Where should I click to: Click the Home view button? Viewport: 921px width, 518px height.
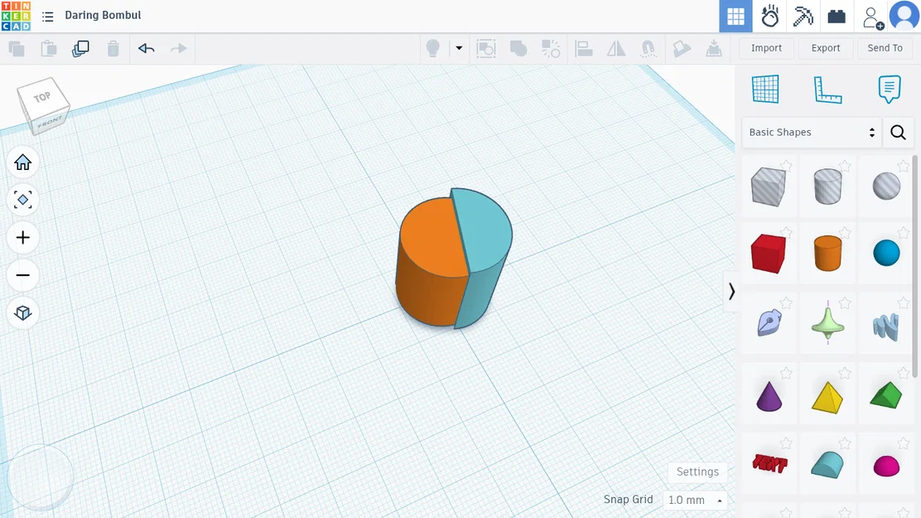pos(23,162)
